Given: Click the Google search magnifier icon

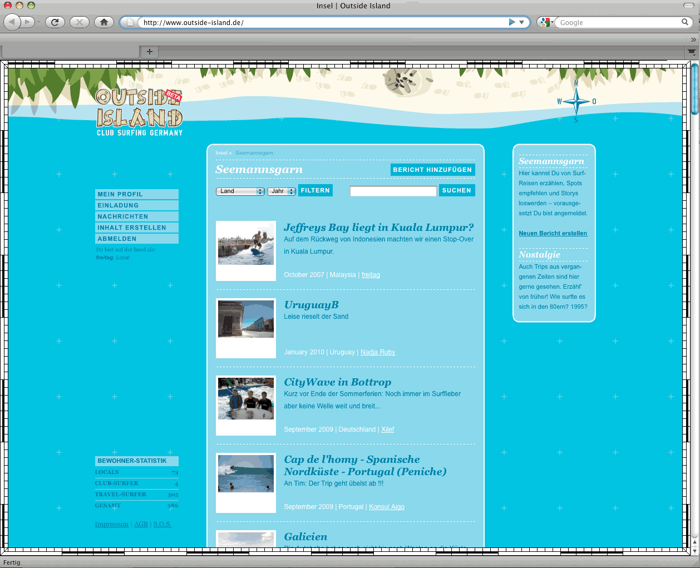Looking at the screenshot, I should click(685, 22).
